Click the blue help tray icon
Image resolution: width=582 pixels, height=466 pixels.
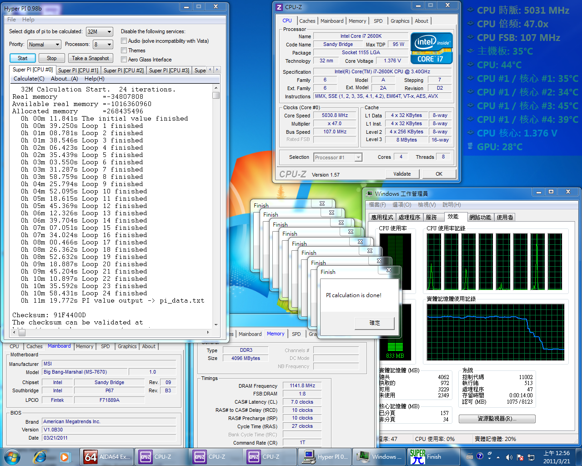(x=480, y=456)
